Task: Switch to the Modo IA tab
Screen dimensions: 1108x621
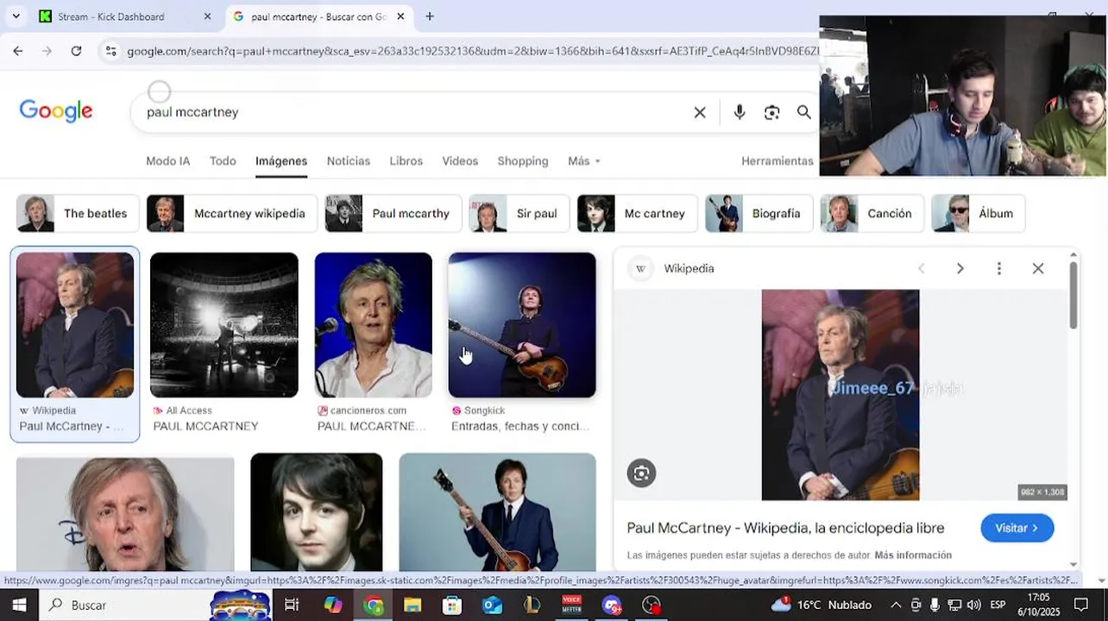Action: (167, 161)
